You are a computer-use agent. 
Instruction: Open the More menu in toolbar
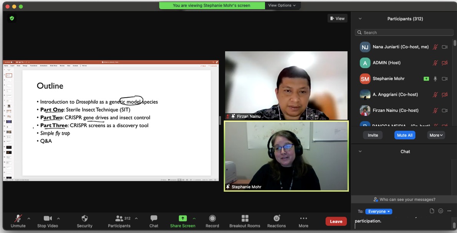(x=303, y=221)
